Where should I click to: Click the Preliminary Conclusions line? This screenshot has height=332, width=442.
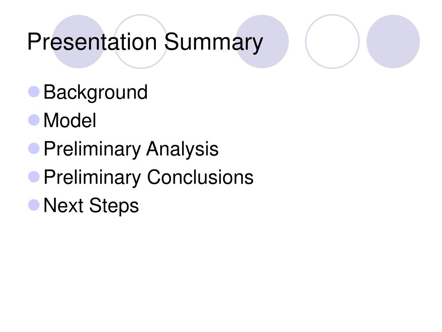coord(148,177)
